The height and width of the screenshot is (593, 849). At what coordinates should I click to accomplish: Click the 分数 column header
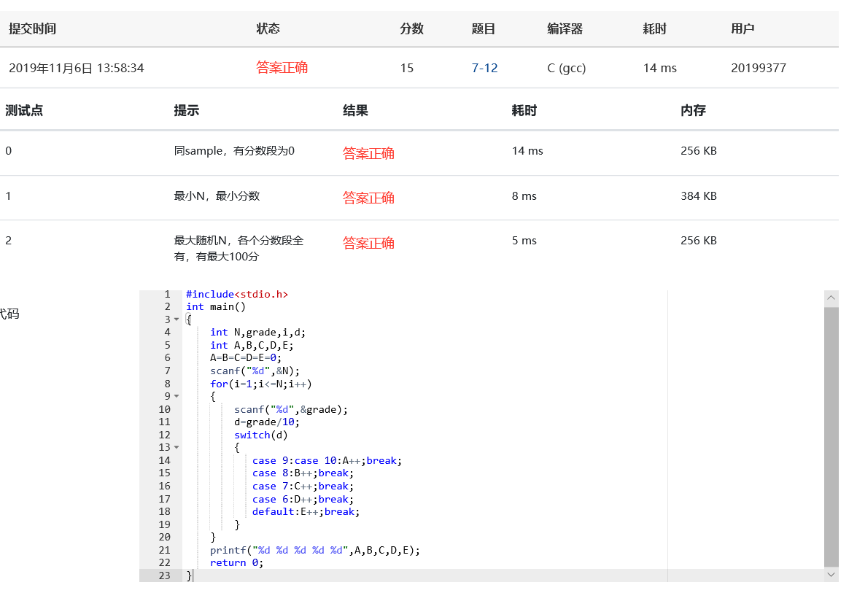click(411, 28)
